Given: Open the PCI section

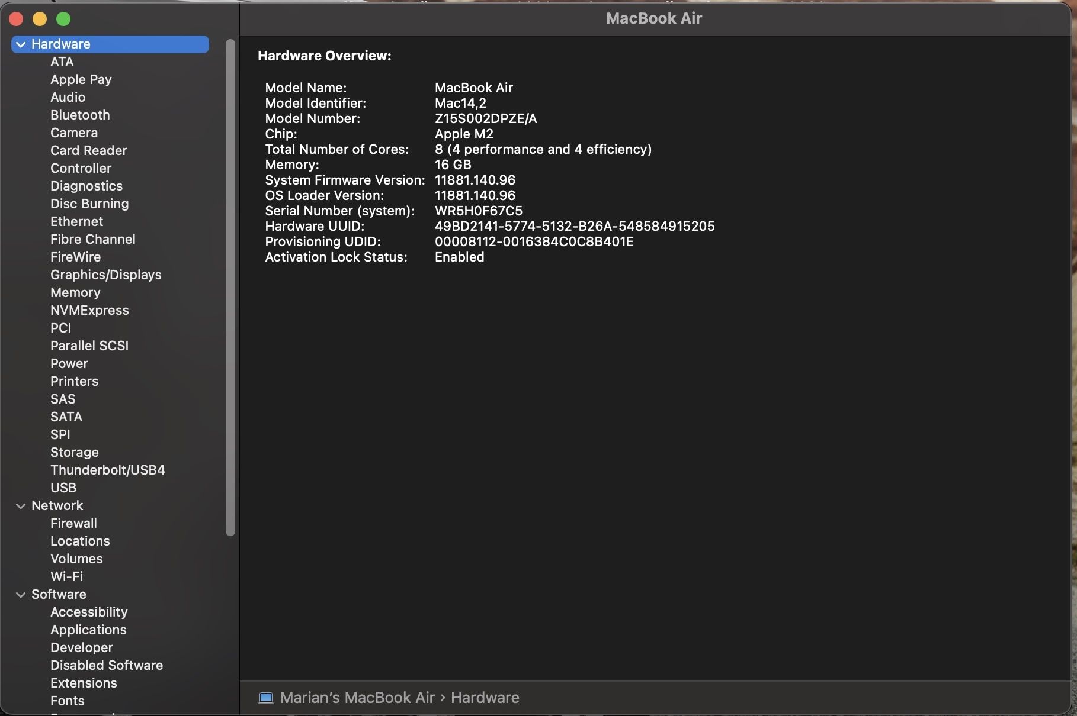Looking at the screenshot, I should pyautogui.click(x=60, y=328).
